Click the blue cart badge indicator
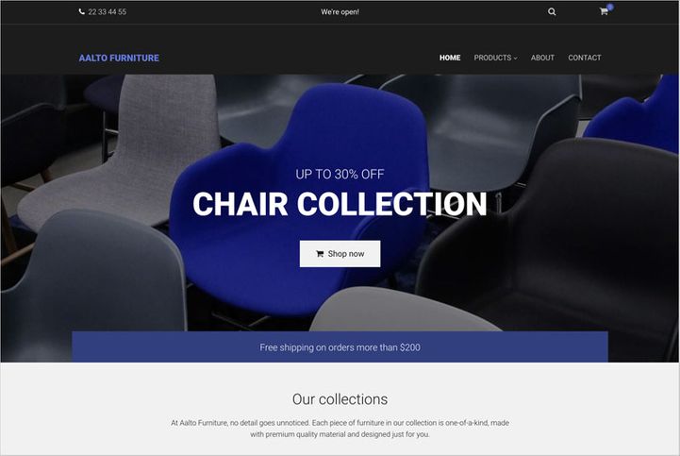The width and height of the screenshot is (680, 456). click(x=610, y=7)
